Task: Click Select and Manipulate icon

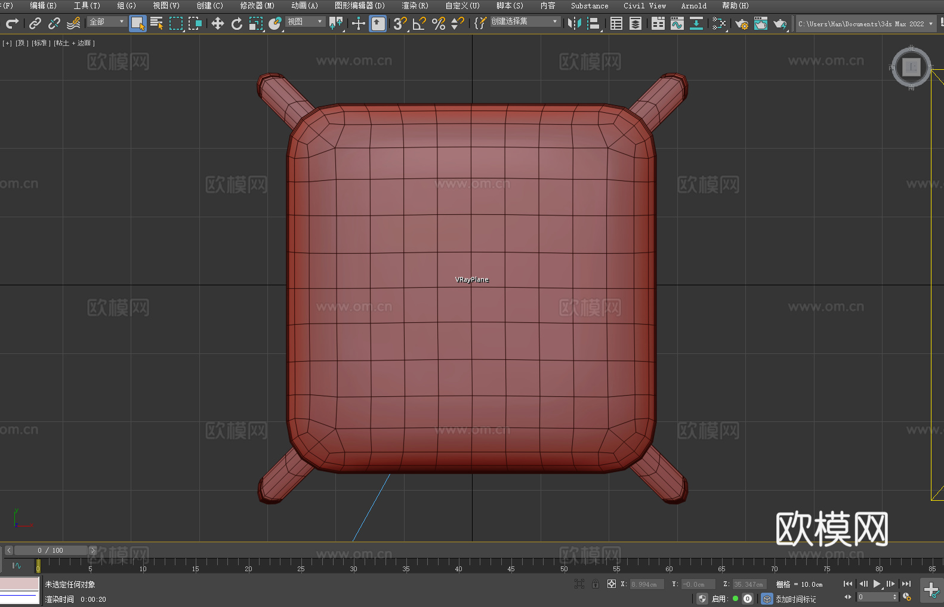Action: click(x=359, y=23)
